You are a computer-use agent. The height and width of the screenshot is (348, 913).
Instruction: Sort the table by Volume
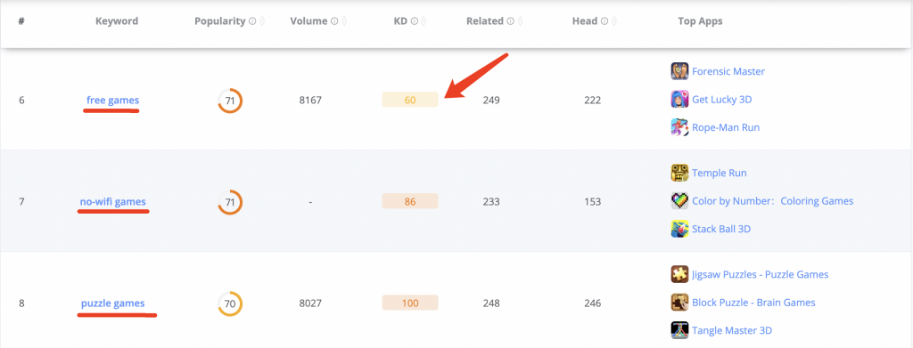[344, 21]
